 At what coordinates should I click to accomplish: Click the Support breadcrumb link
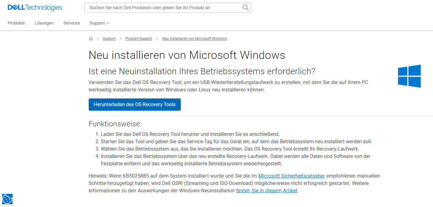pos(109,39)
